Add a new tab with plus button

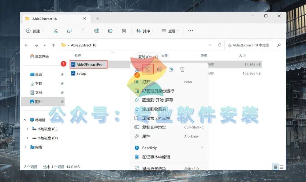pyautogui.click(x=98, y=19)
